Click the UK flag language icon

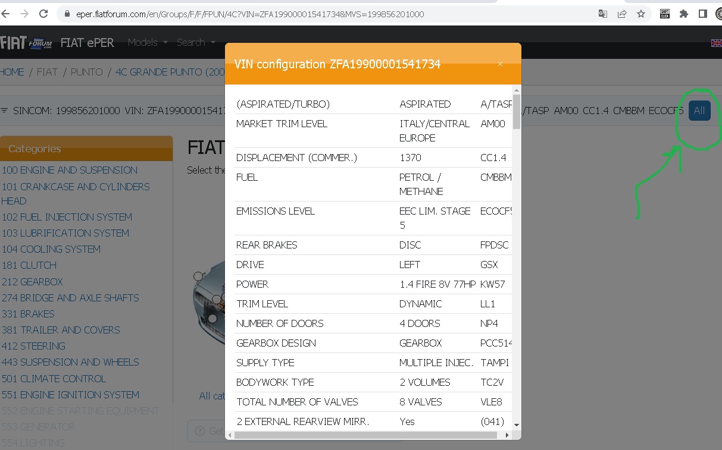coord(716,43)
